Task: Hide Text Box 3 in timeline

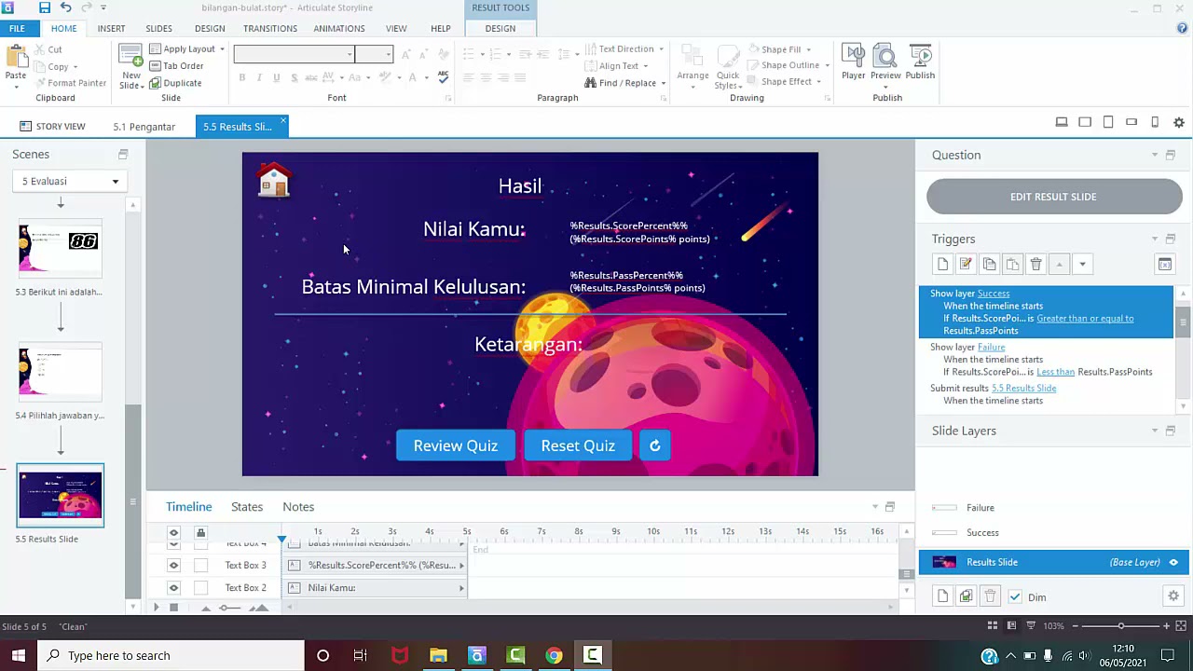Action: (x=173, y=565)
